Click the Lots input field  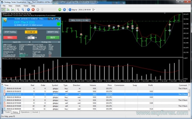pyautogui.click(x=31, y=38)
